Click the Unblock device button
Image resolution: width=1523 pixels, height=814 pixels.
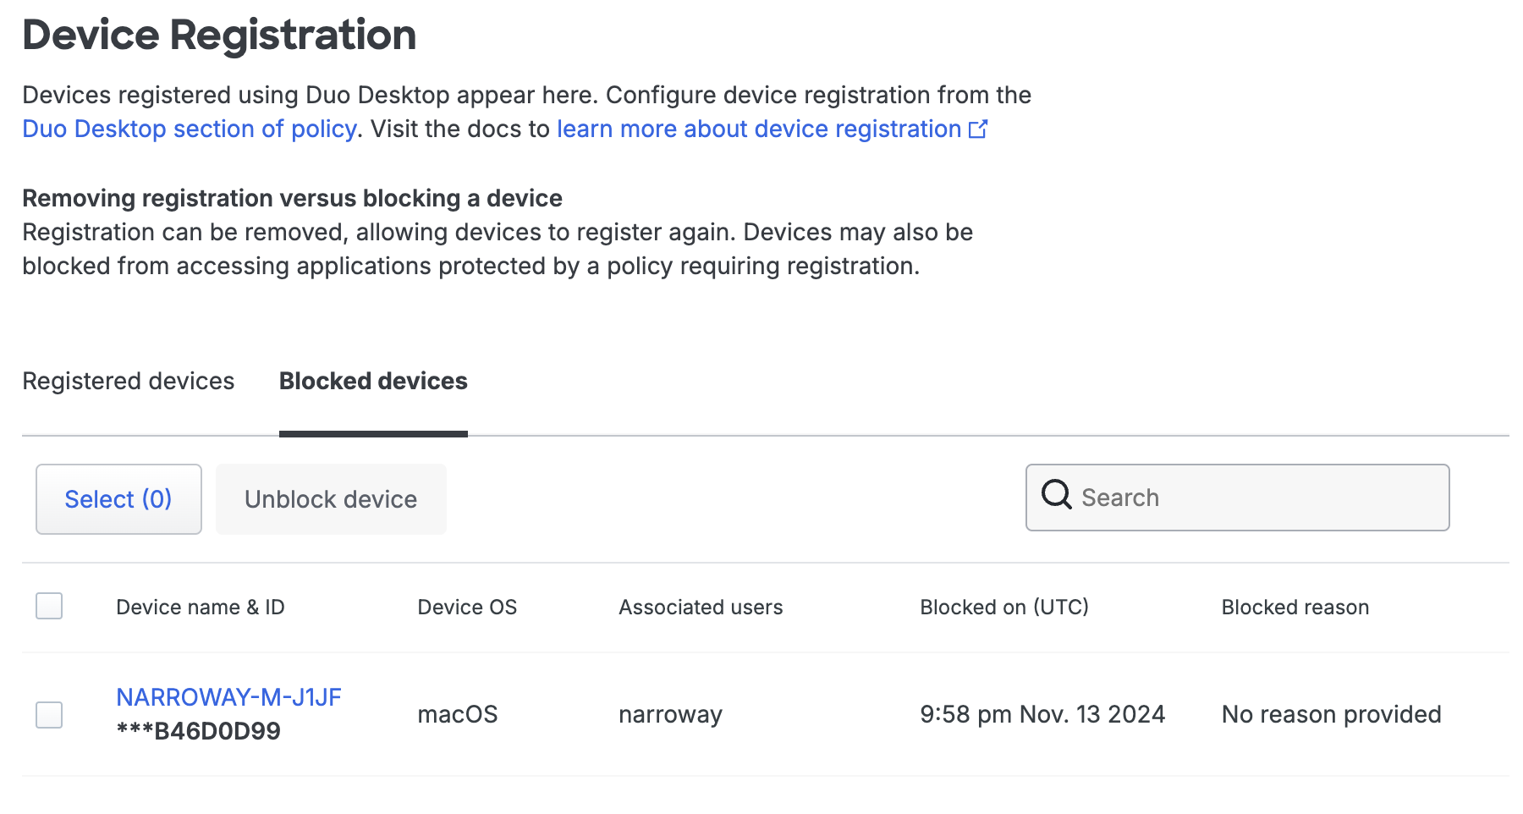(x=331, y=498)
